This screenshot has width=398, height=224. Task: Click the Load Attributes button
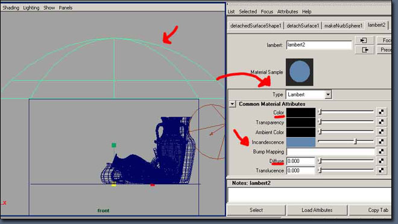click(x=317, y=210)
